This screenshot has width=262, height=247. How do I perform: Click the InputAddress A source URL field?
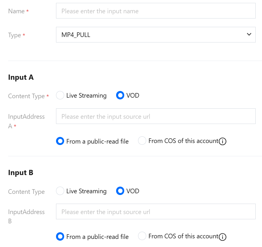tap(156, 116)
